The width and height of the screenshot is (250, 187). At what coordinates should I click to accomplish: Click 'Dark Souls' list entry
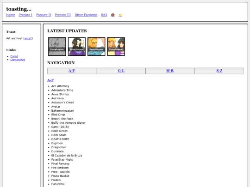coord(59,135)
